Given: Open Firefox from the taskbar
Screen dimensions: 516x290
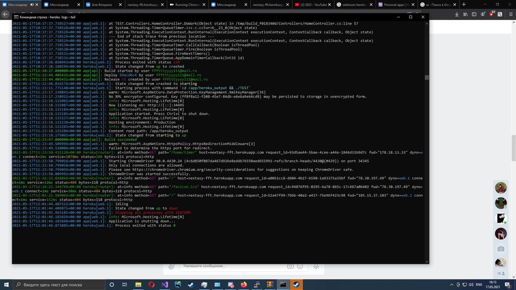Looking at the screenshot, I should 243,284.
